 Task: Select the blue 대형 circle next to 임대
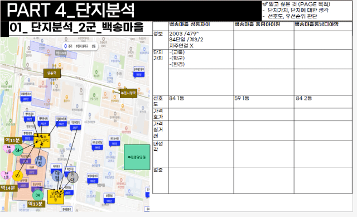point(57,176)
